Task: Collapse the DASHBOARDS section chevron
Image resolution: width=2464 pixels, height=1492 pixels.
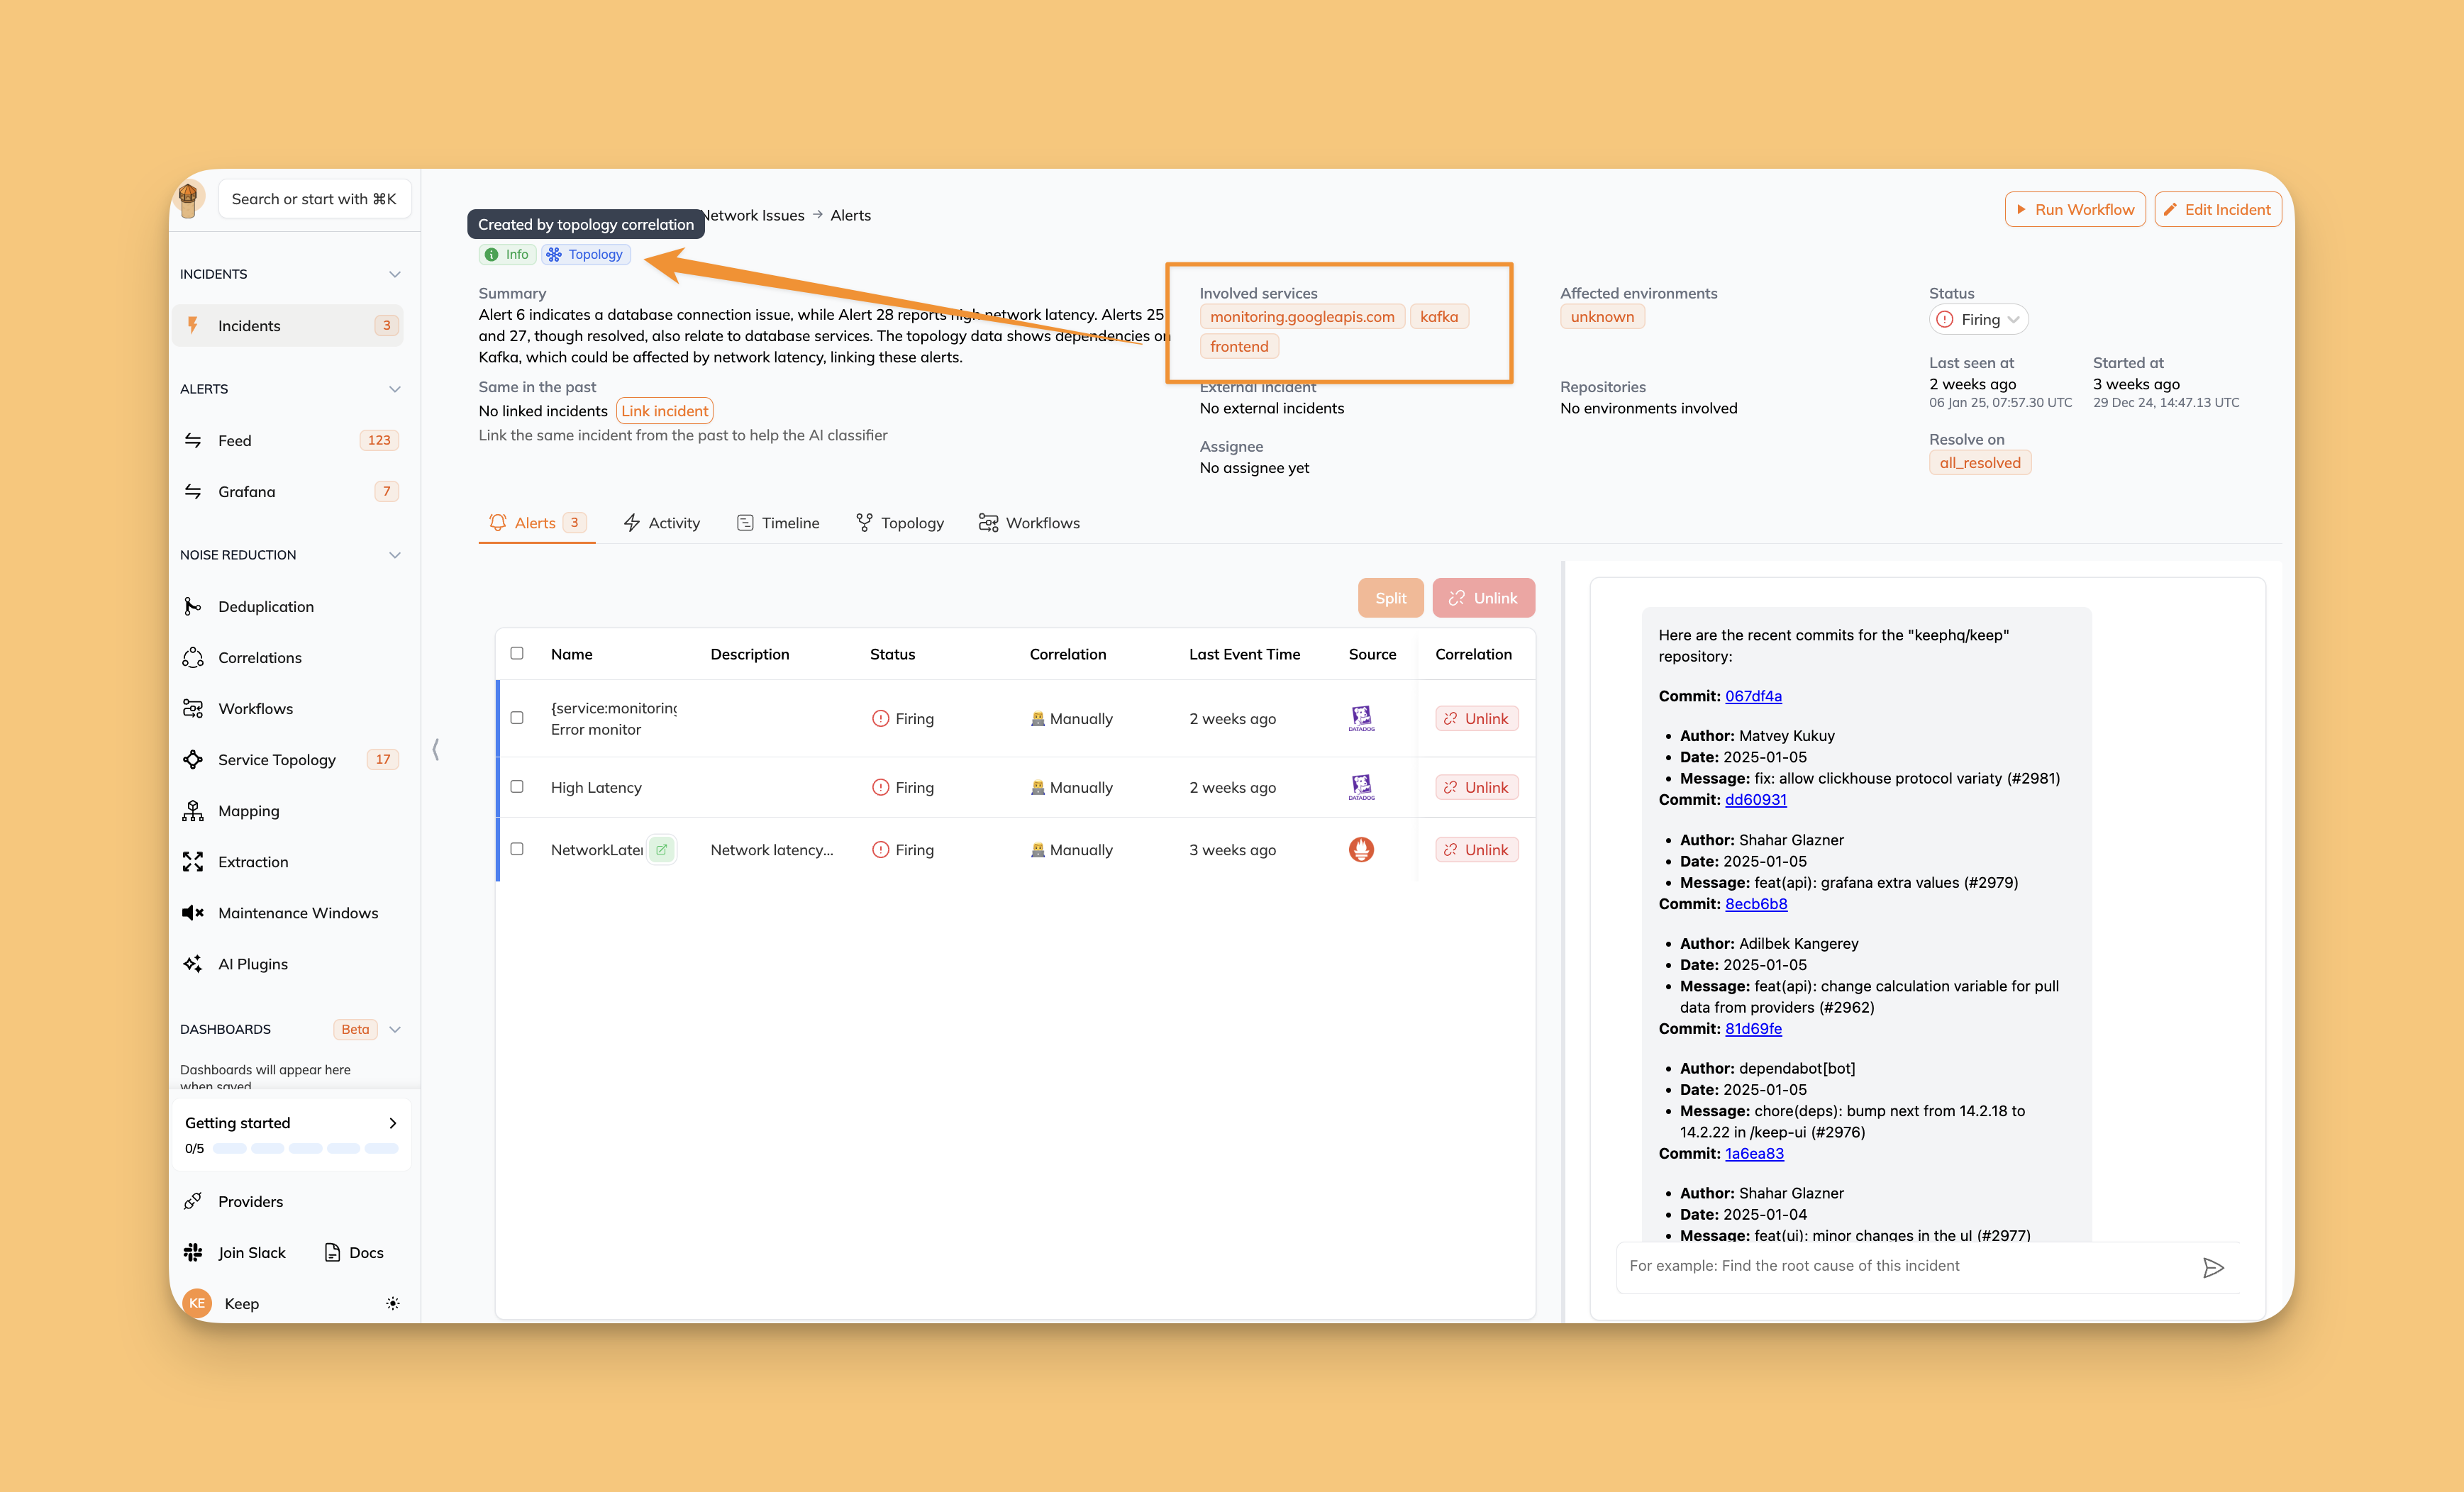Action: pyautogui.click(x=394, y=1029)
